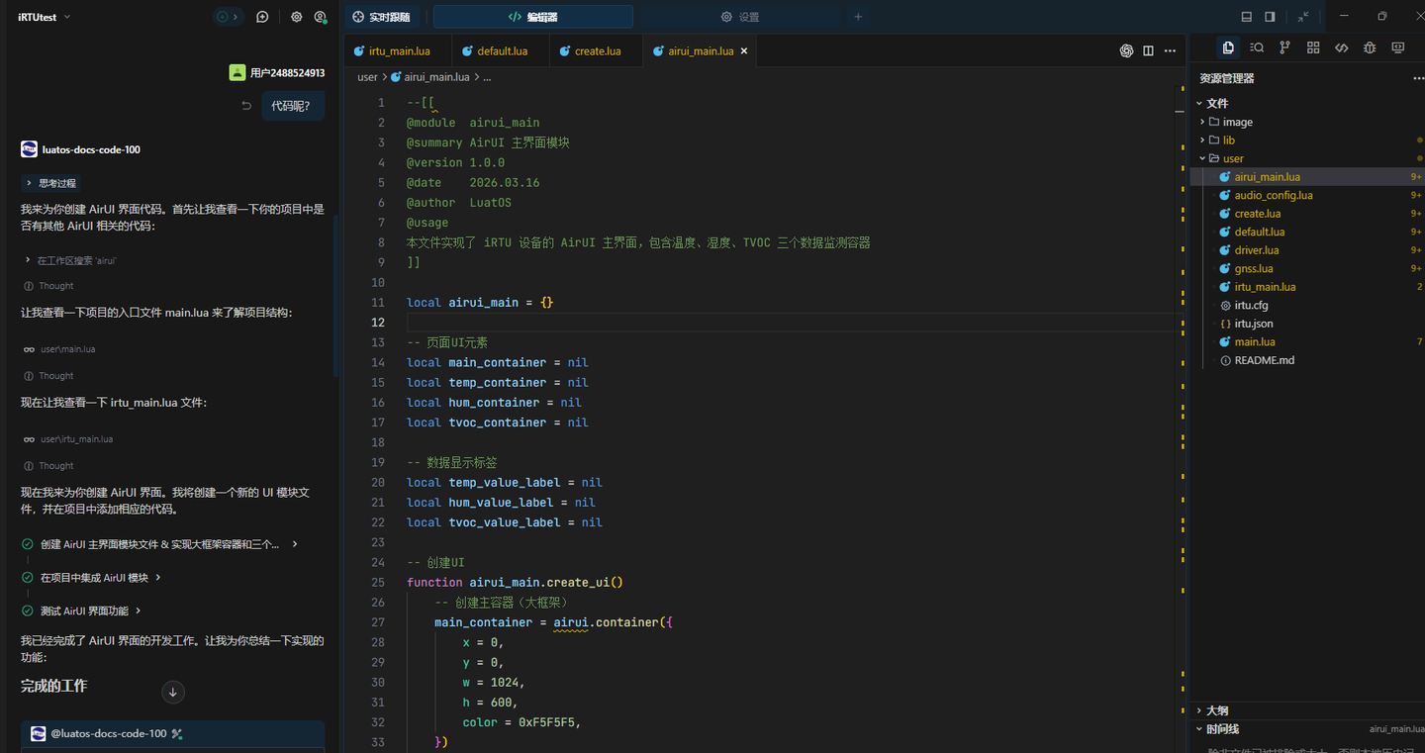Open the user account icon
Image resolution: width=1425 pixels, height=753 pixels.
pos(321,17)
